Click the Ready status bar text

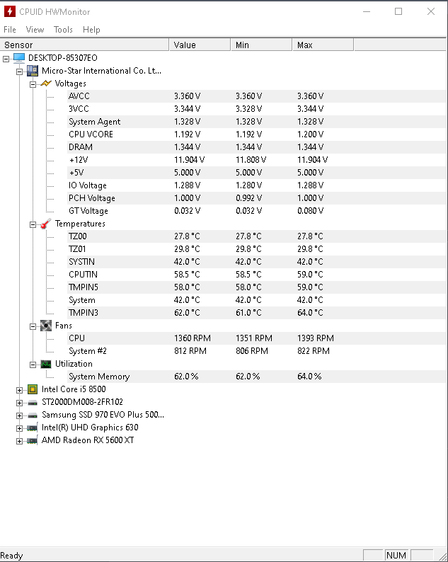[x=11, y=556]
